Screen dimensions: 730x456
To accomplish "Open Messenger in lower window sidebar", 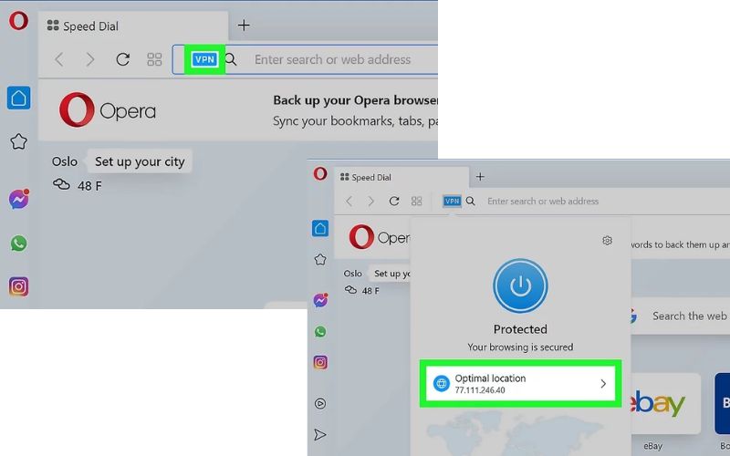I will tap(320, 300).
